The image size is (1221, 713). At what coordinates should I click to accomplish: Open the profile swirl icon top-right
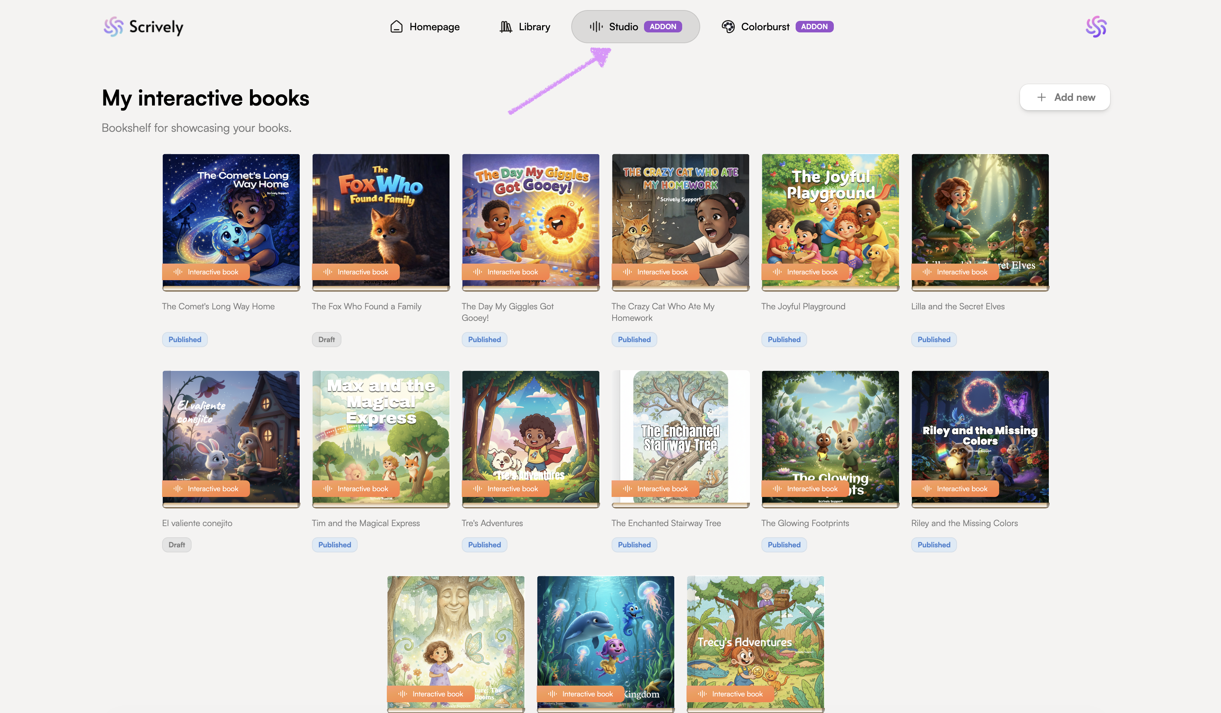click(x=1096, y=27)
